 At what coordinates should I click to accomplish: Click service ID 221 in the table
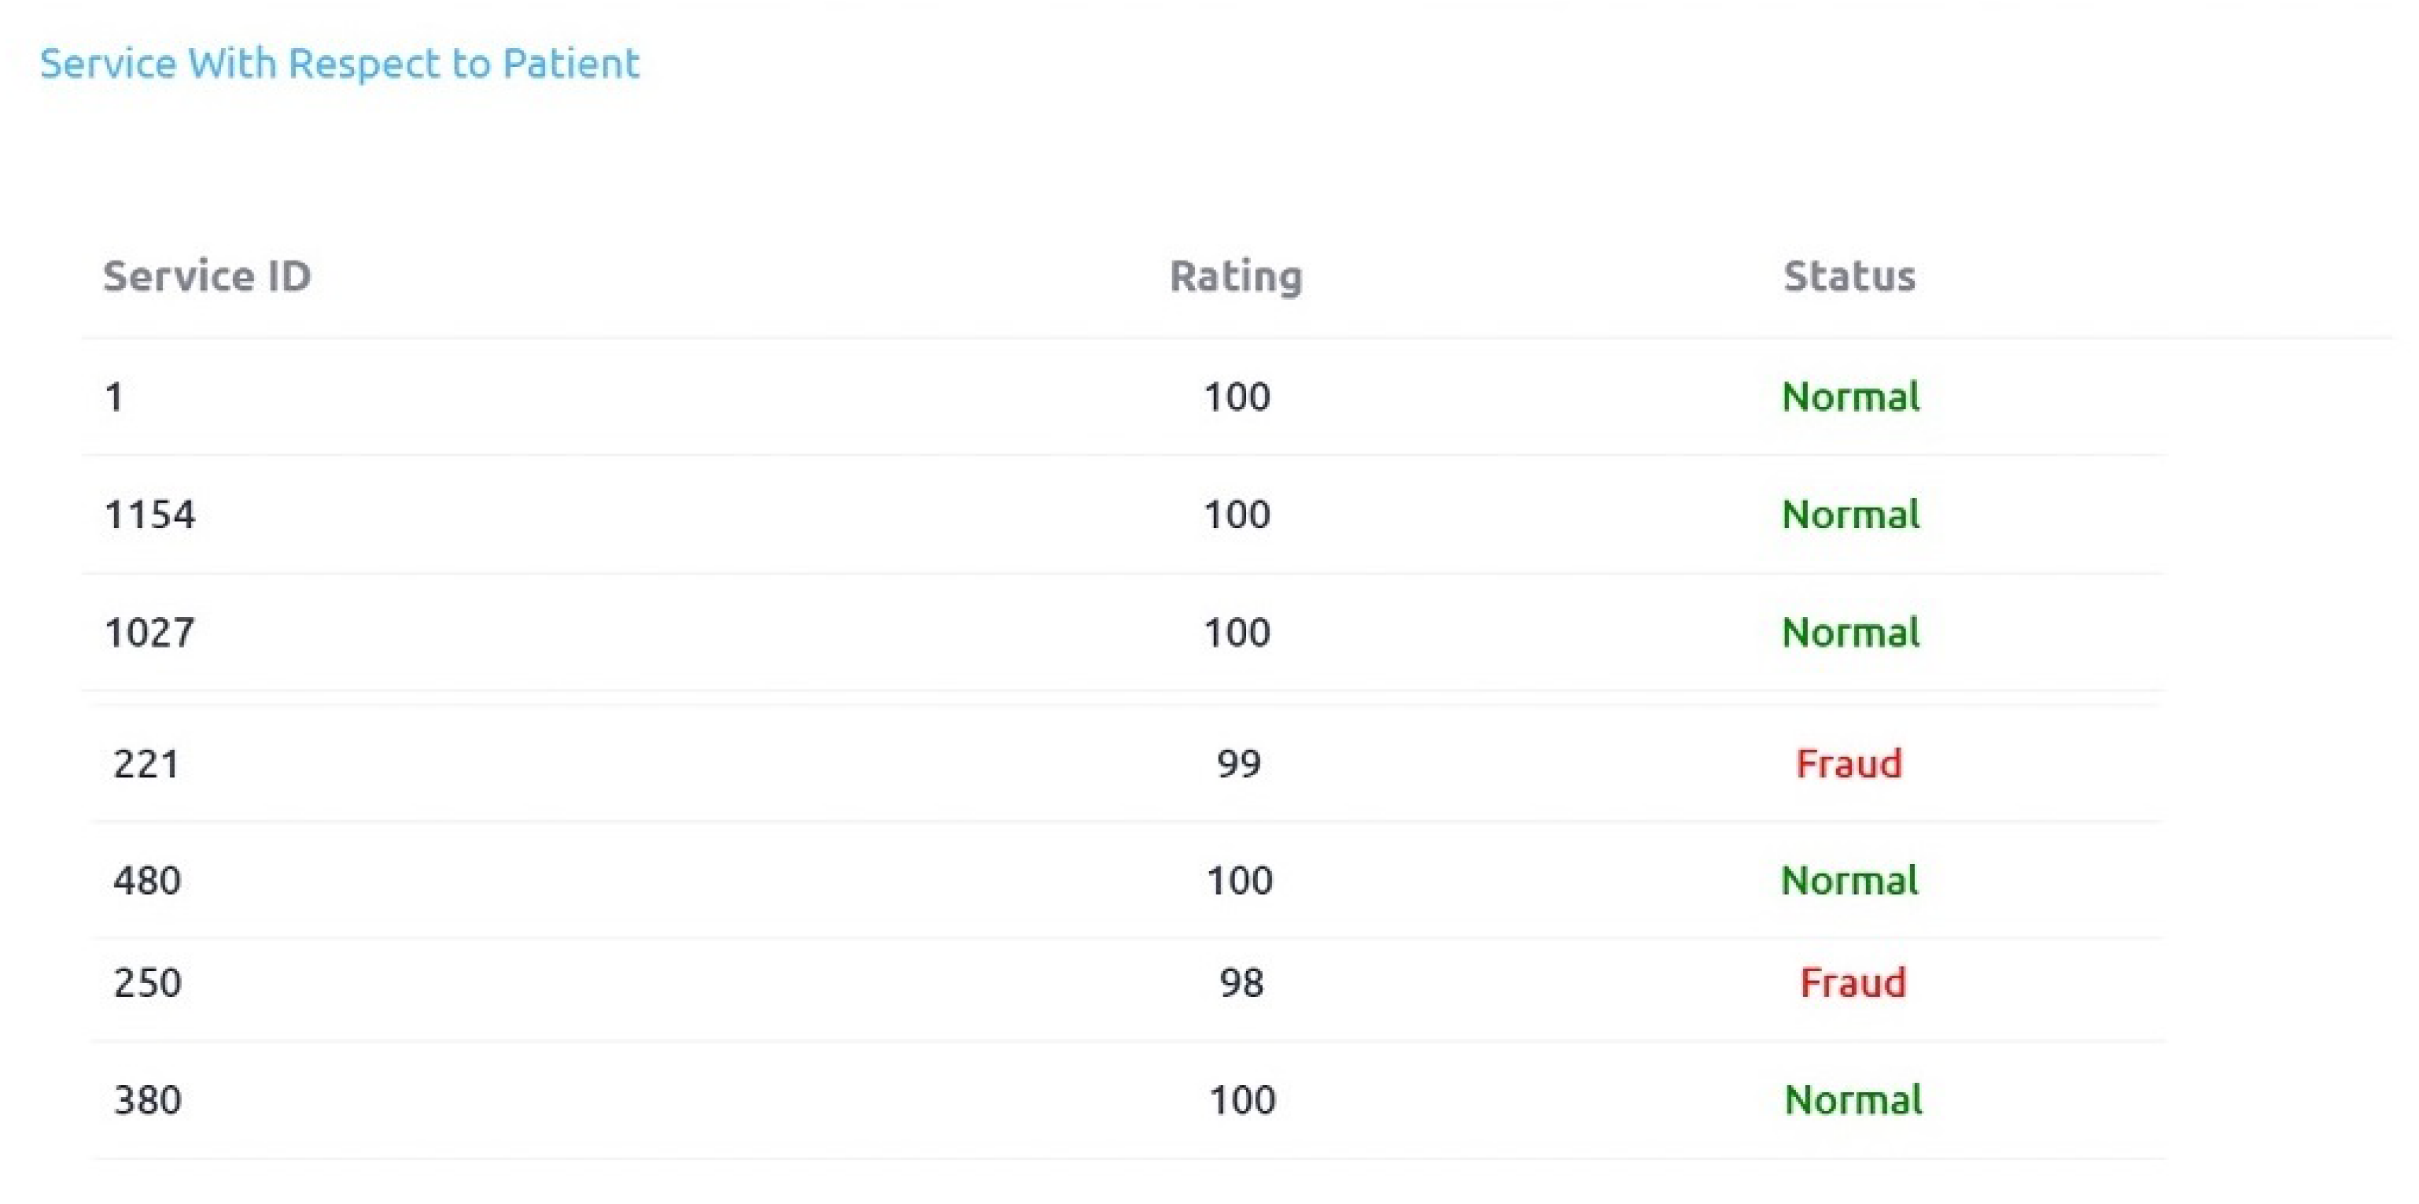click(x=146, y=763)
